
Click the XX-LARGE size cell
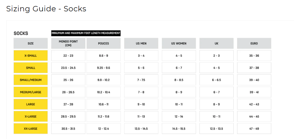point(31,128)
